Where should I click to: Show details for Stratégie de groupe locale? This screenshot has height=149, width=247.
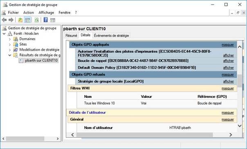[229, 81]
